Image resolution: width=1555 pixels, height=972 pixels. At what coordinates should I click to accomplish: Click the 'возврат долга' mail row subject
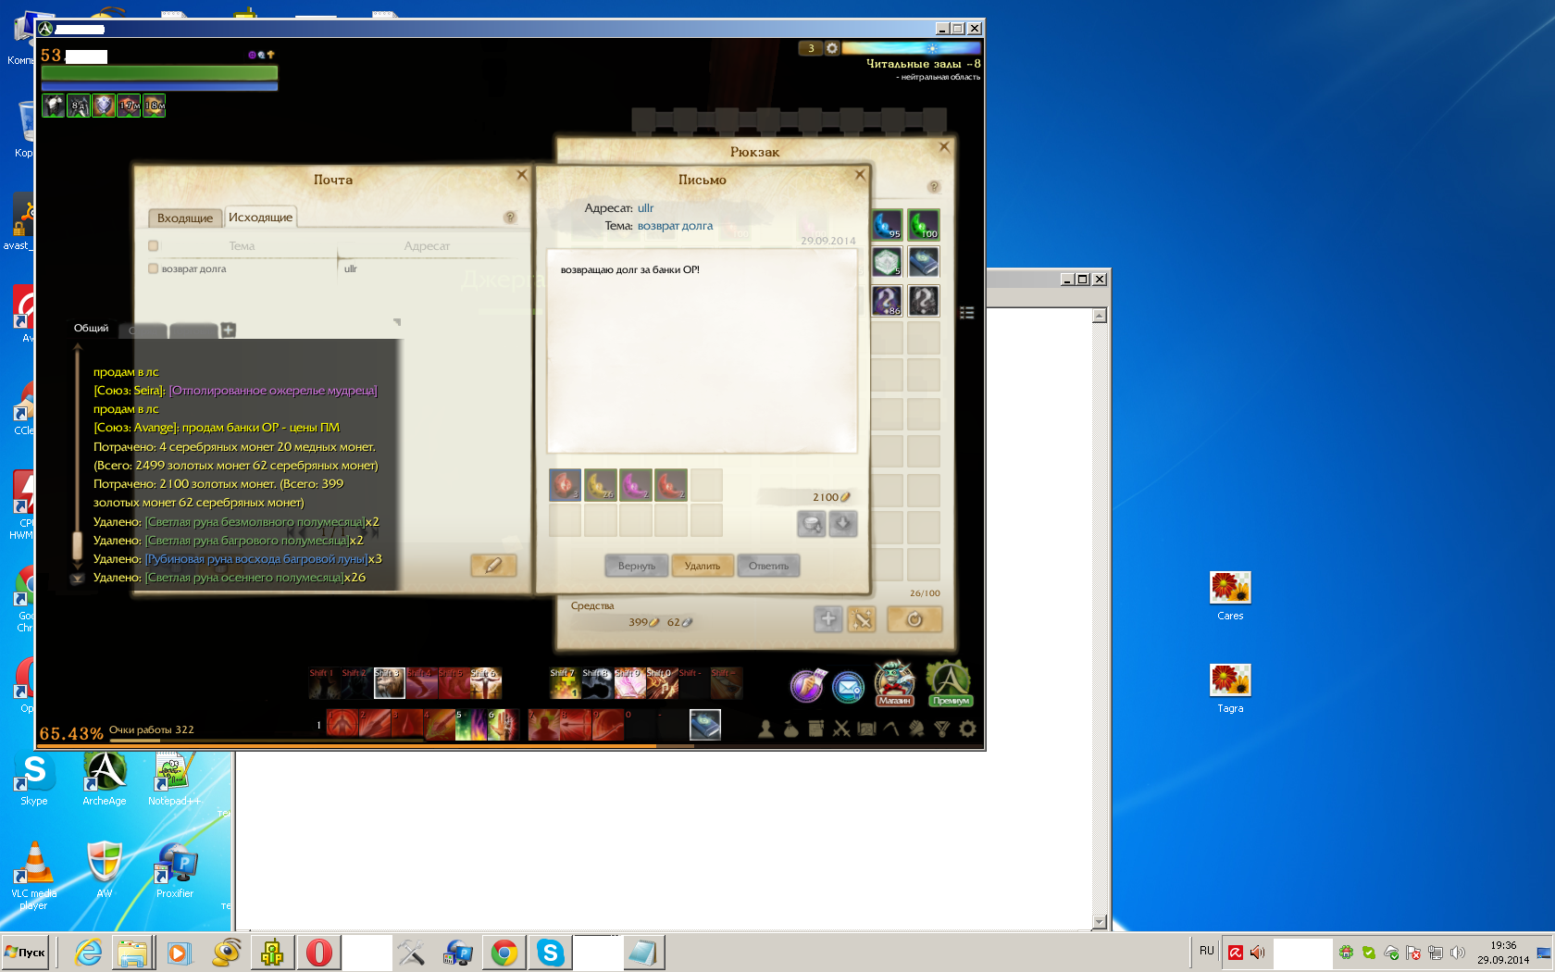tap(194, 268)
